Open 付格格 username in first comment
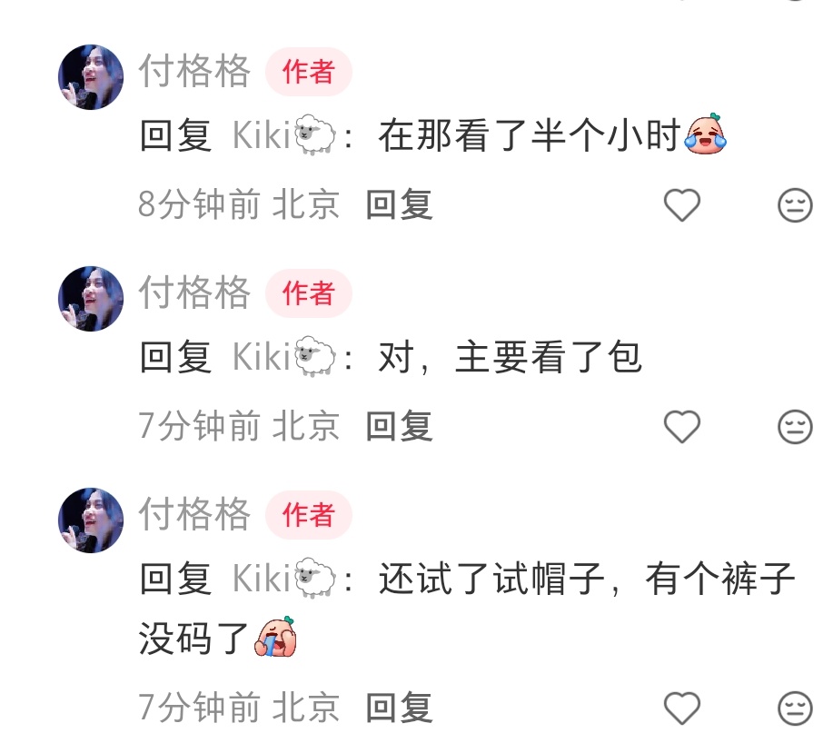 point(194,71)
